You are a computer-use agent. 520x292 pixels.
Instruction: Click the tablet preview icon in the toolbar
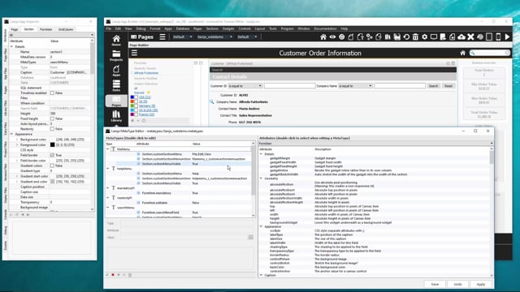489,36
